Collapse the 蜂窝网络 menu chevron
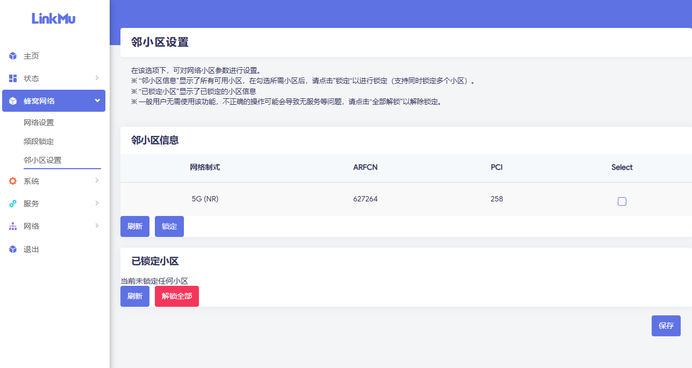The image size is (692, 368). 97,100
